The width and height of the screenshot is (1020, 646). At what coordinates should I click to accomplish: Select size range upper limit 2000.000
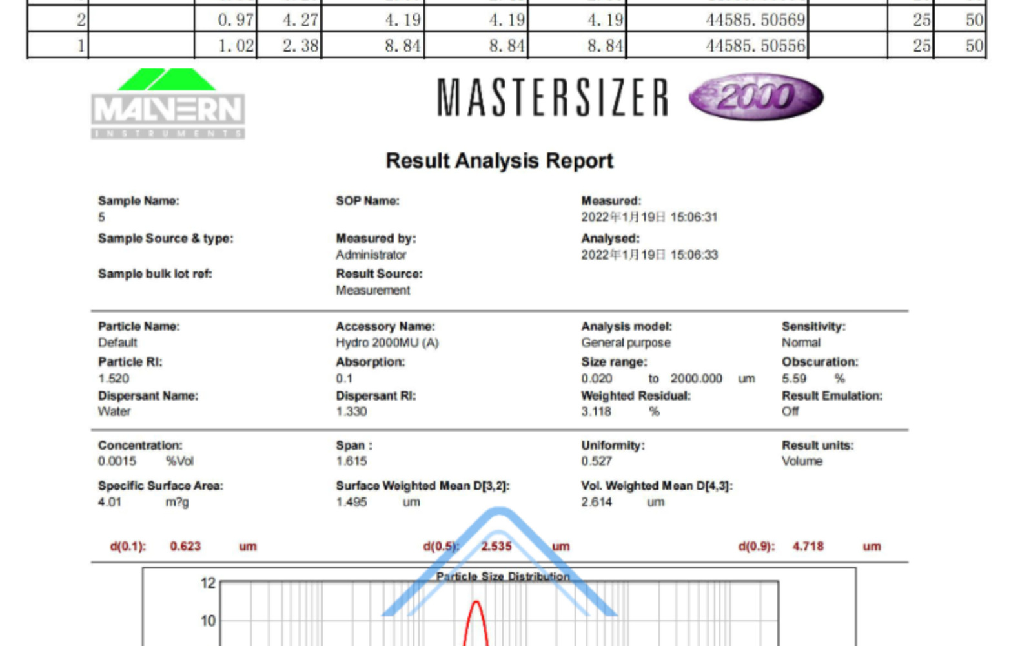(x=696, y=379)
